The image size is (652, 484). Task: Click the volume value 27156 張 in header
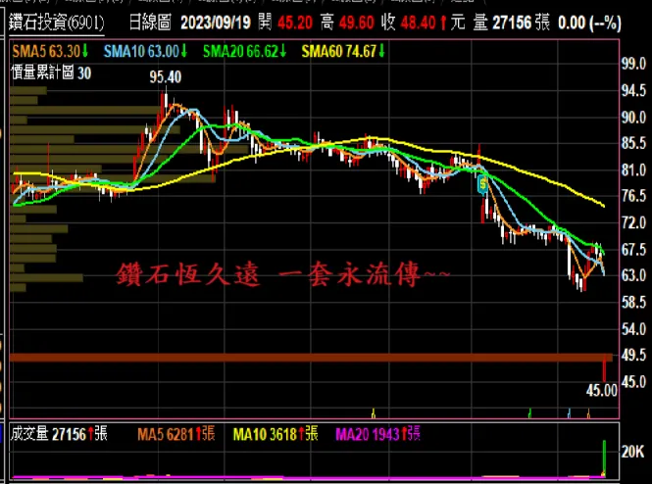521,23
